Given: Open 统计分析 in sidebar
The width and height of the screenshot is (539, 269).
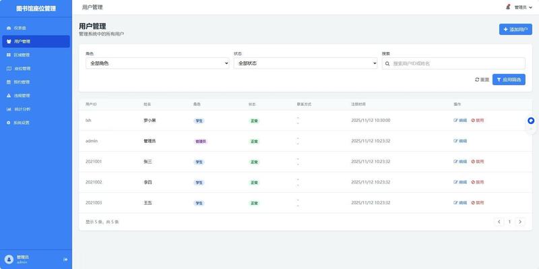Looking at the screenshot, I should point(36,109).
